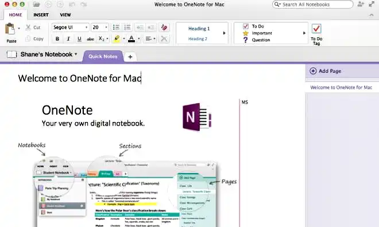Click the notebook icon beside Shane's Notebook
379x227 pixels.
click(x=11, y=54)
